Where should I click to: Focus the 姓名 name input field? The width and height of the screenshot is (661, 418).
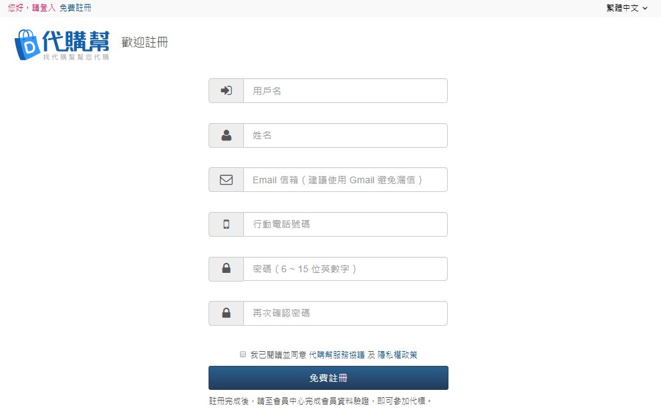click(x=345, y=135)
